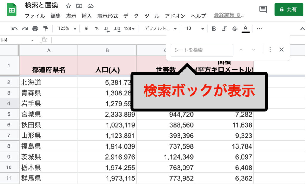Select column B header
This screenshot has height=184, width=306.
point(107,50)
